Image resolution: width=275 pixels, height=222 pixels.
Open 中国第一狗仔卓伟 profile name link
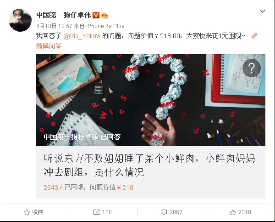pyautogui.click(x=64, y=15)
